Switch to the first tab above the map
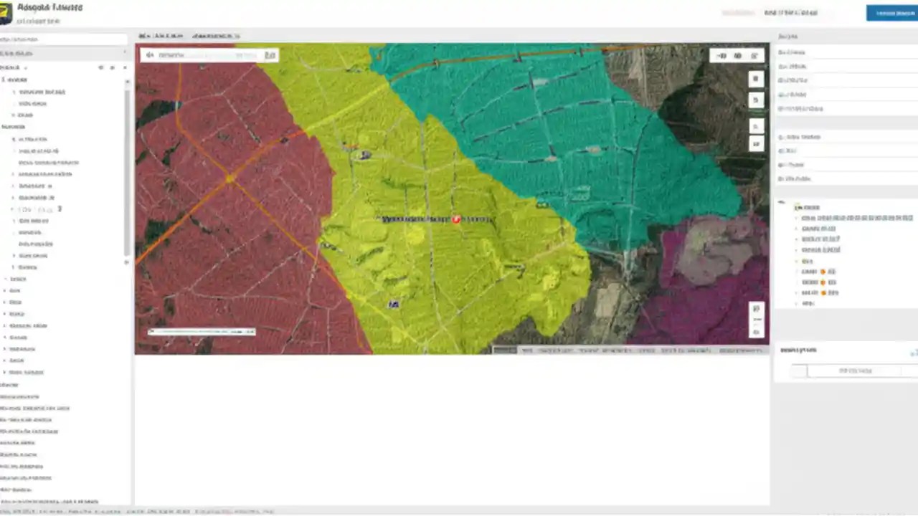 [161, 36]
